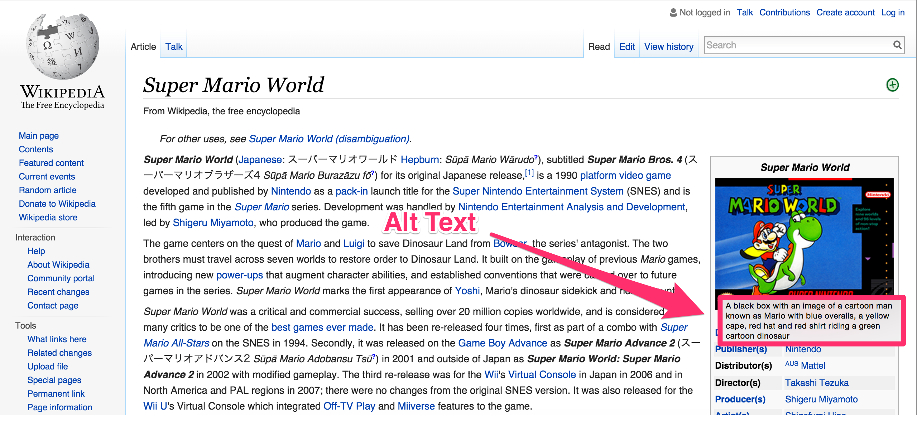Click Takashi Tezuka in the infobox

pos(817,383)
